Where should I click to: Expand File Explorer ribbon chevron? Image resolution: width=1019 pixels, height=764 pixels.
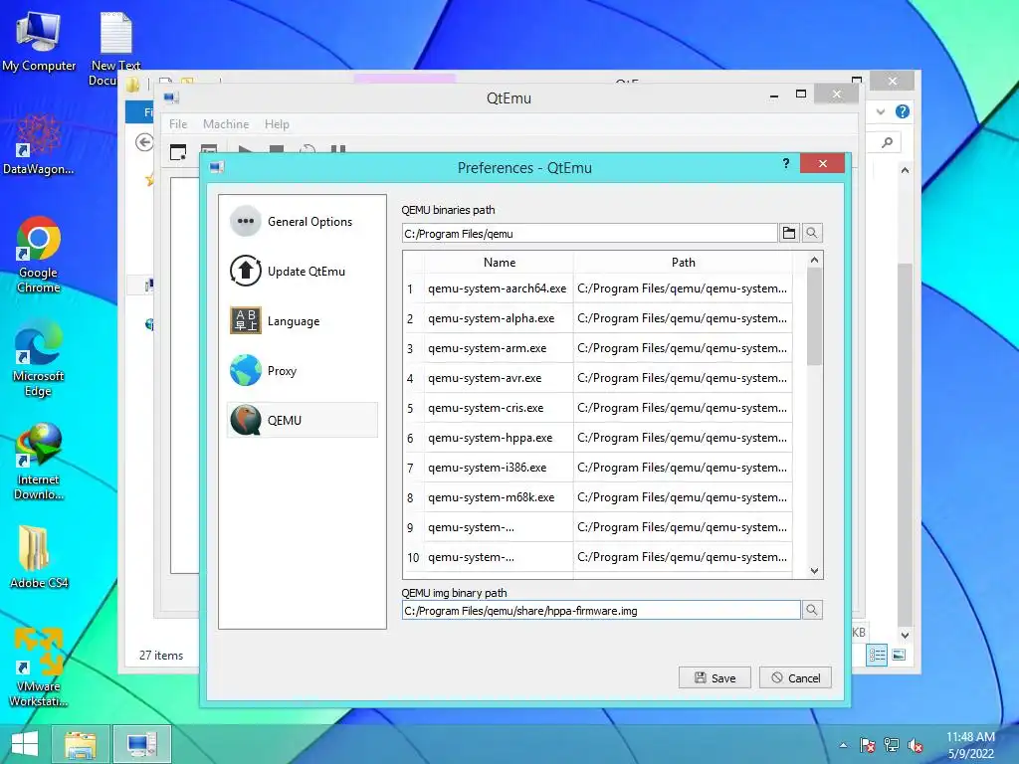click(x=881, y=111)
